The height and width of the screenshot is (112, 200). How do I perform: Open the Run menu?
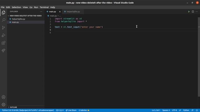[x=36, y=7]
